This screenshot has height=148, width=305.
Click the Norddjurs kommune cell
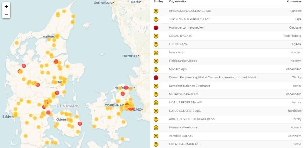pyautogui.click(x=295, y=111)
